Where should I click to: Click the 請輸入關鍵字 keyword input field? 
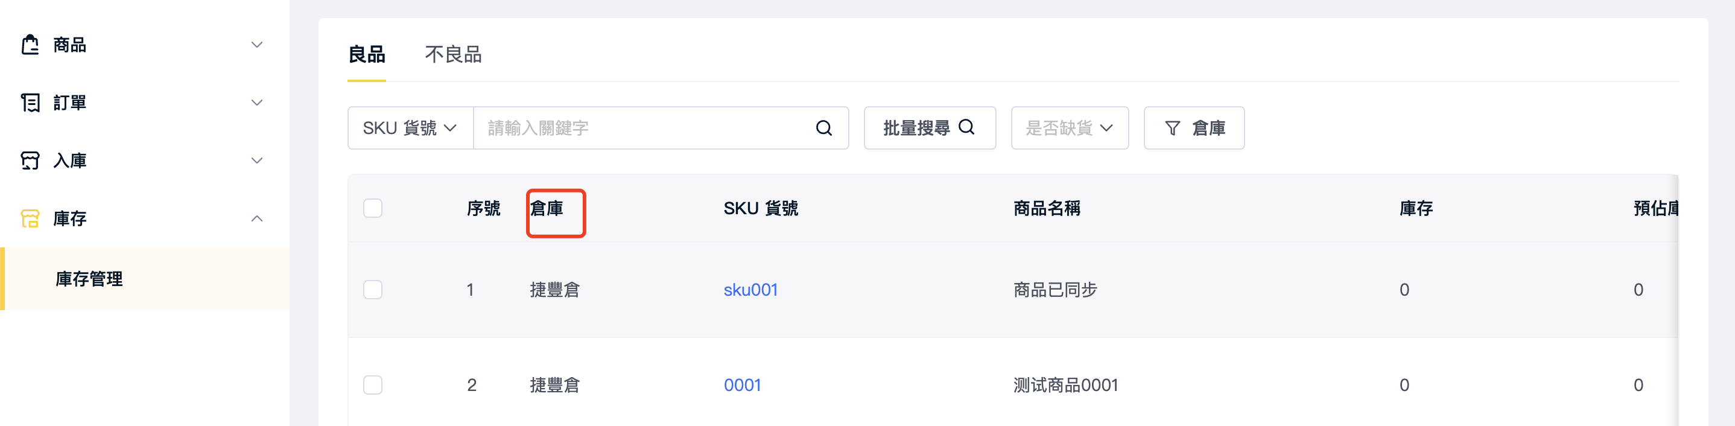(x=643, y=128)
